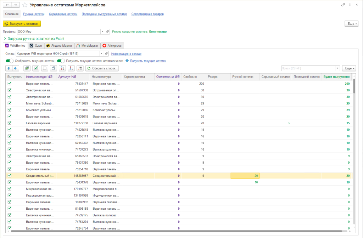Select the WildBerries tab
This screenshot has height=238, width=363.
point(15,46)
